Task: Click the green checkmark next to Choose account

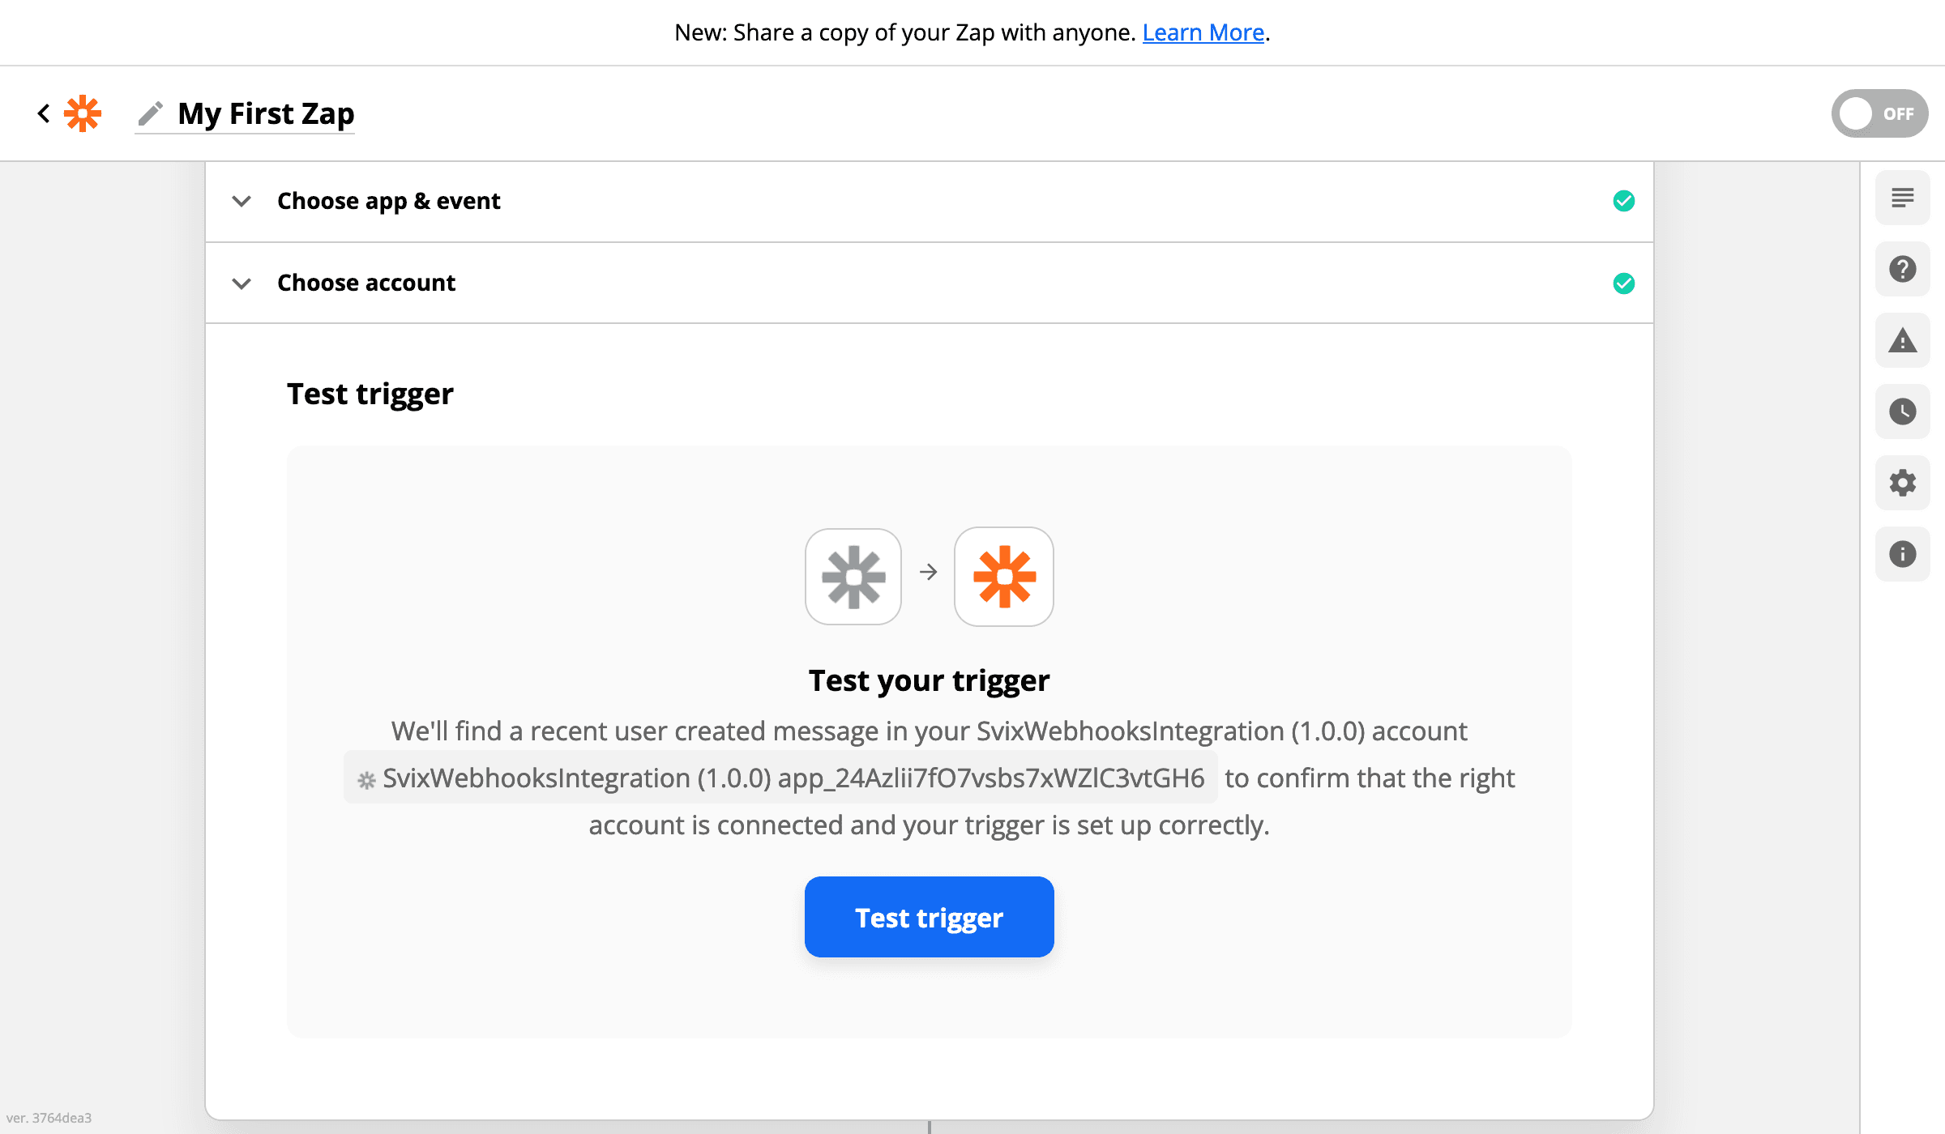Action: (x=1623, y=283)
